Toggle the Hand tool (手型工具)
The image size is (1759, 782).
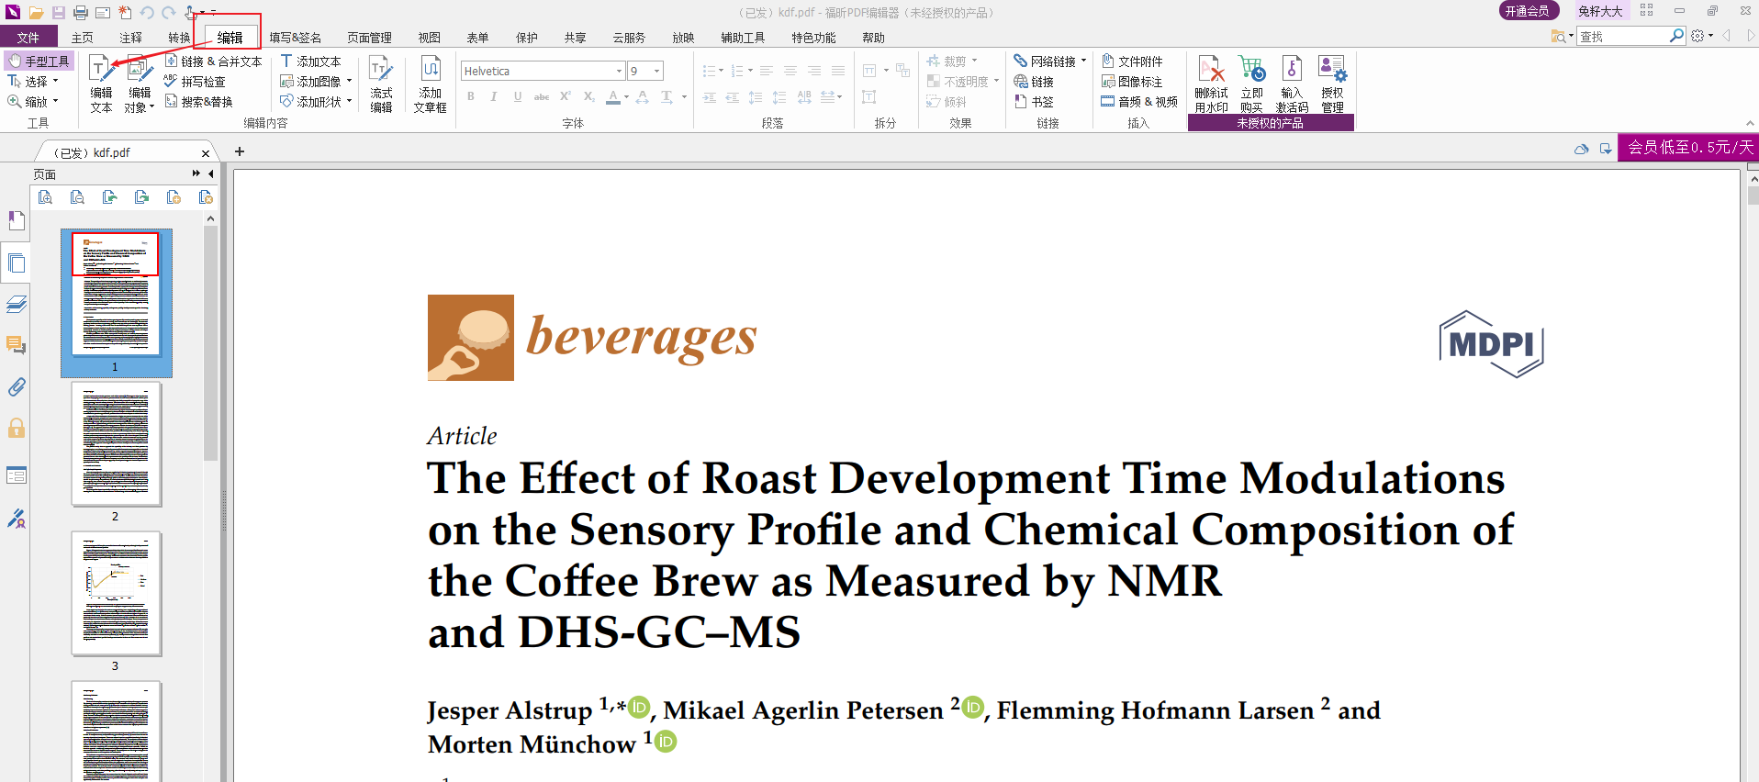(39, 61)
